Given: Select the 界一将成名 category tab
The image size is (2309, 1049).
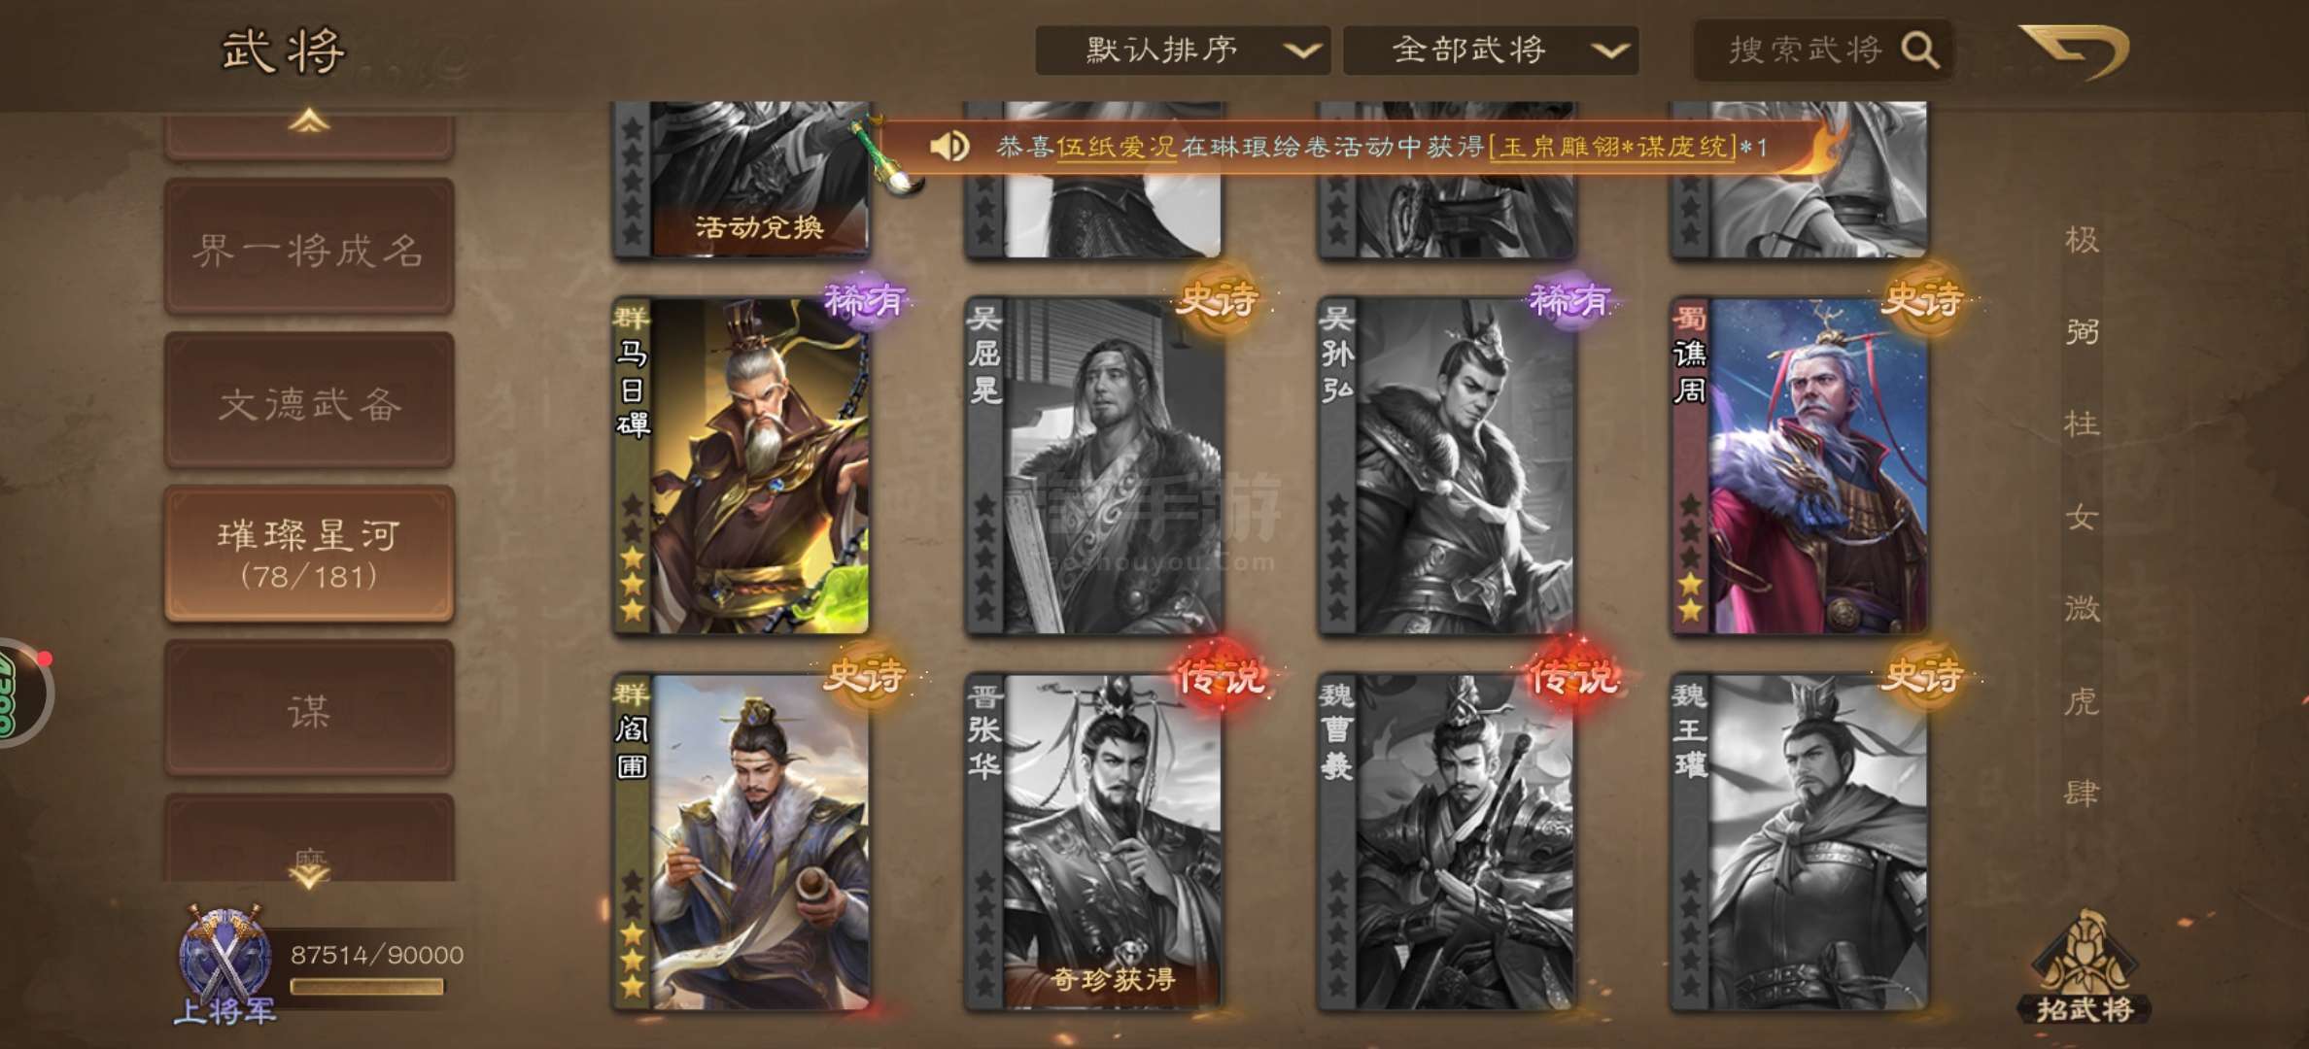Looking at the screenshot, I should [309, 249].
